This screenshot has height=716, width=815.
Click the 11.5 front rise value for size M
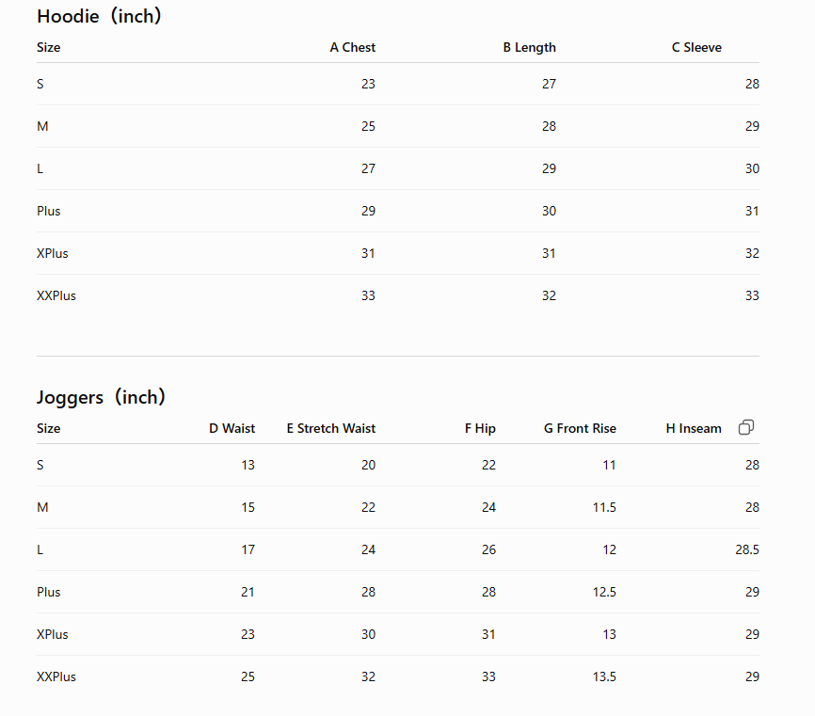click(604, 507)
